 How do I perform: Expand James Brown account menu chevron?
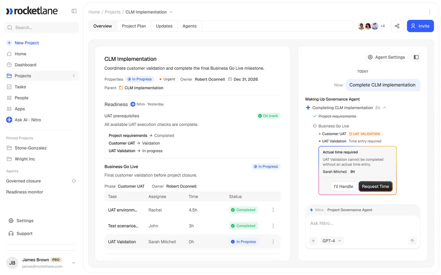[x=73, y=263]
